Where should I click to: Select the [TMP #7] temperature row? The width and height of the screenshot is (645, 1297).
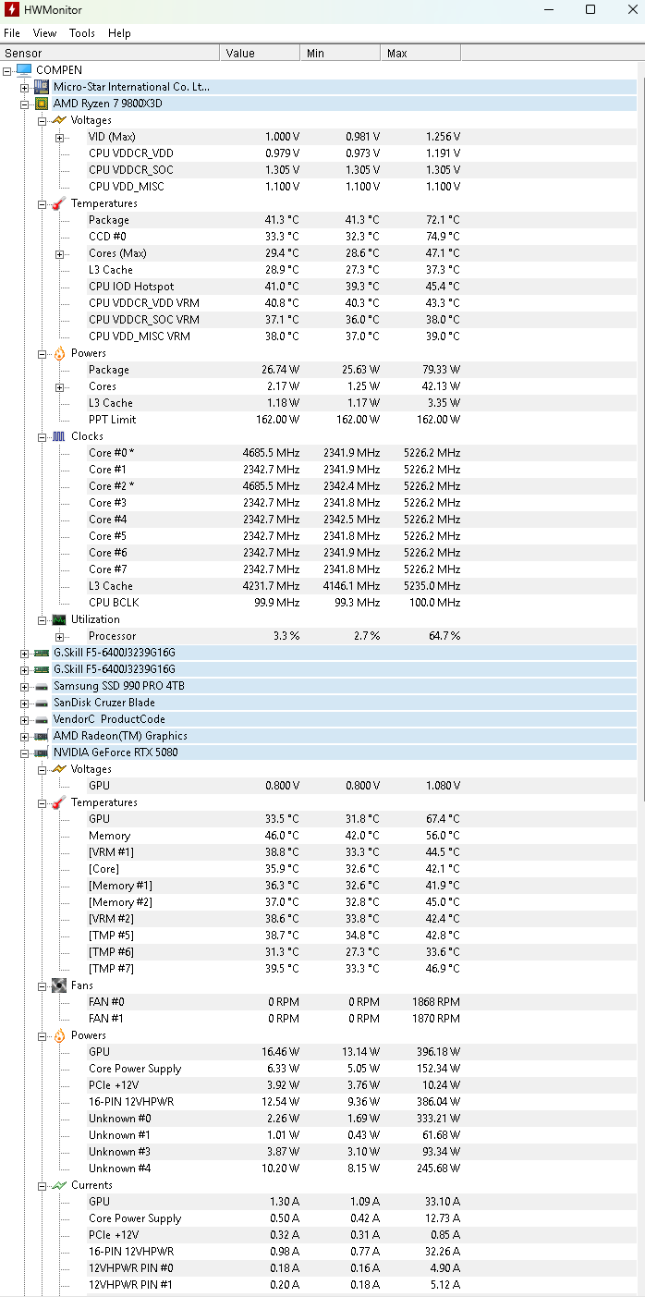point(274,969)
